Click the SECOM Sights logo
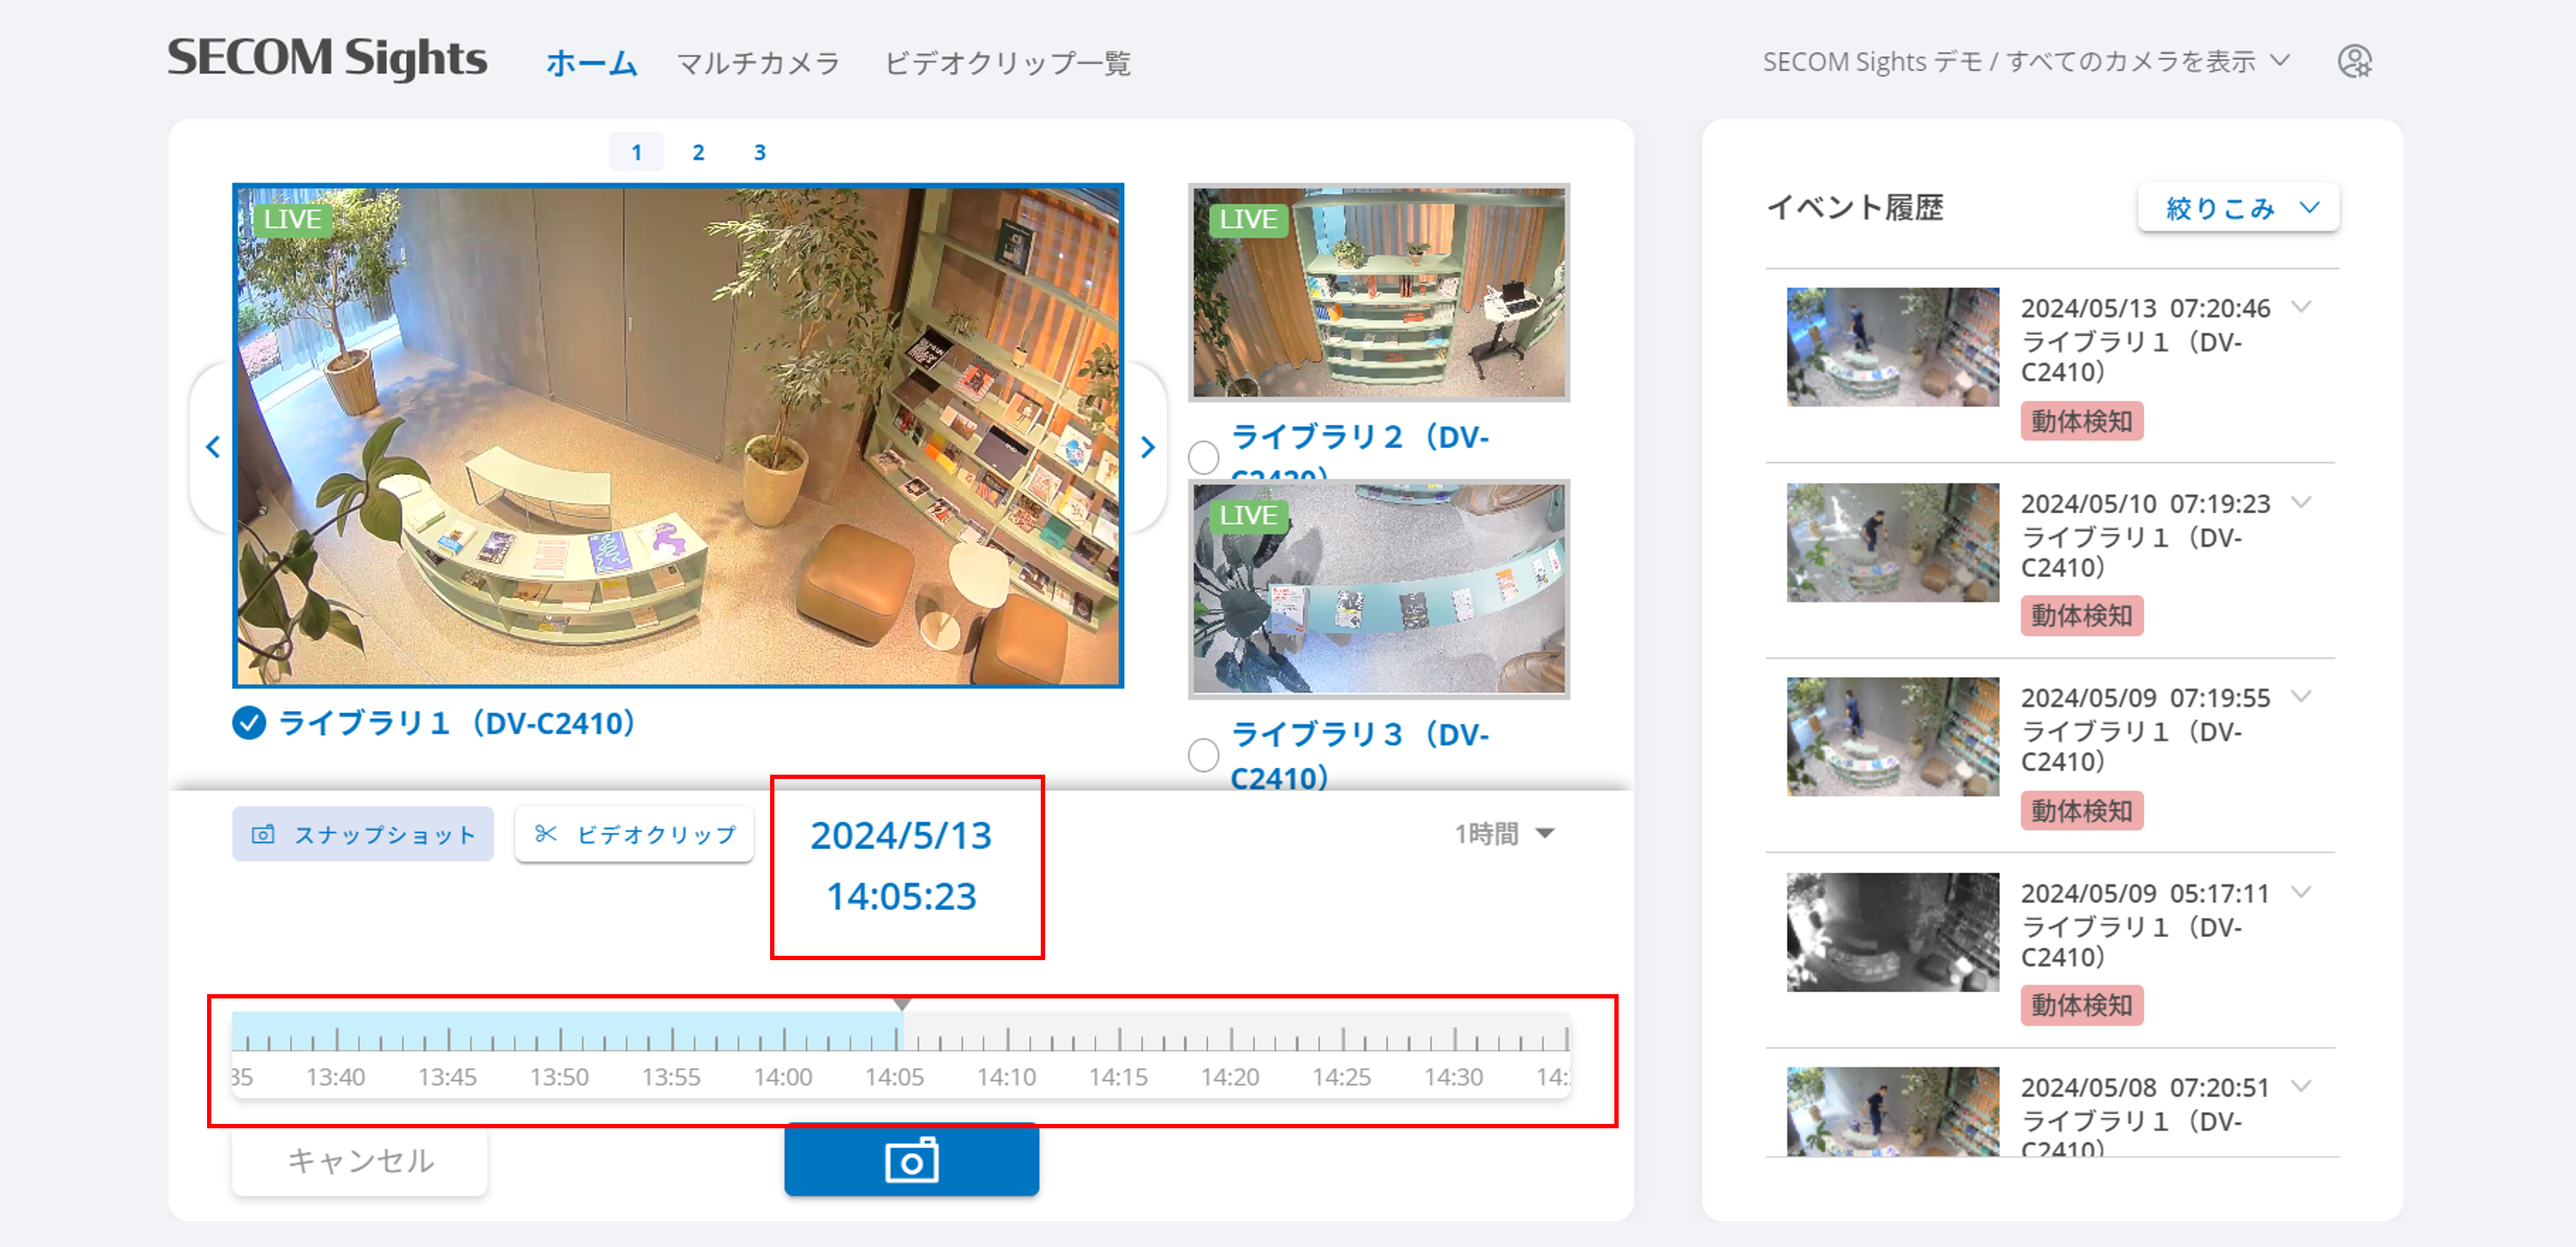 [327, 58]
